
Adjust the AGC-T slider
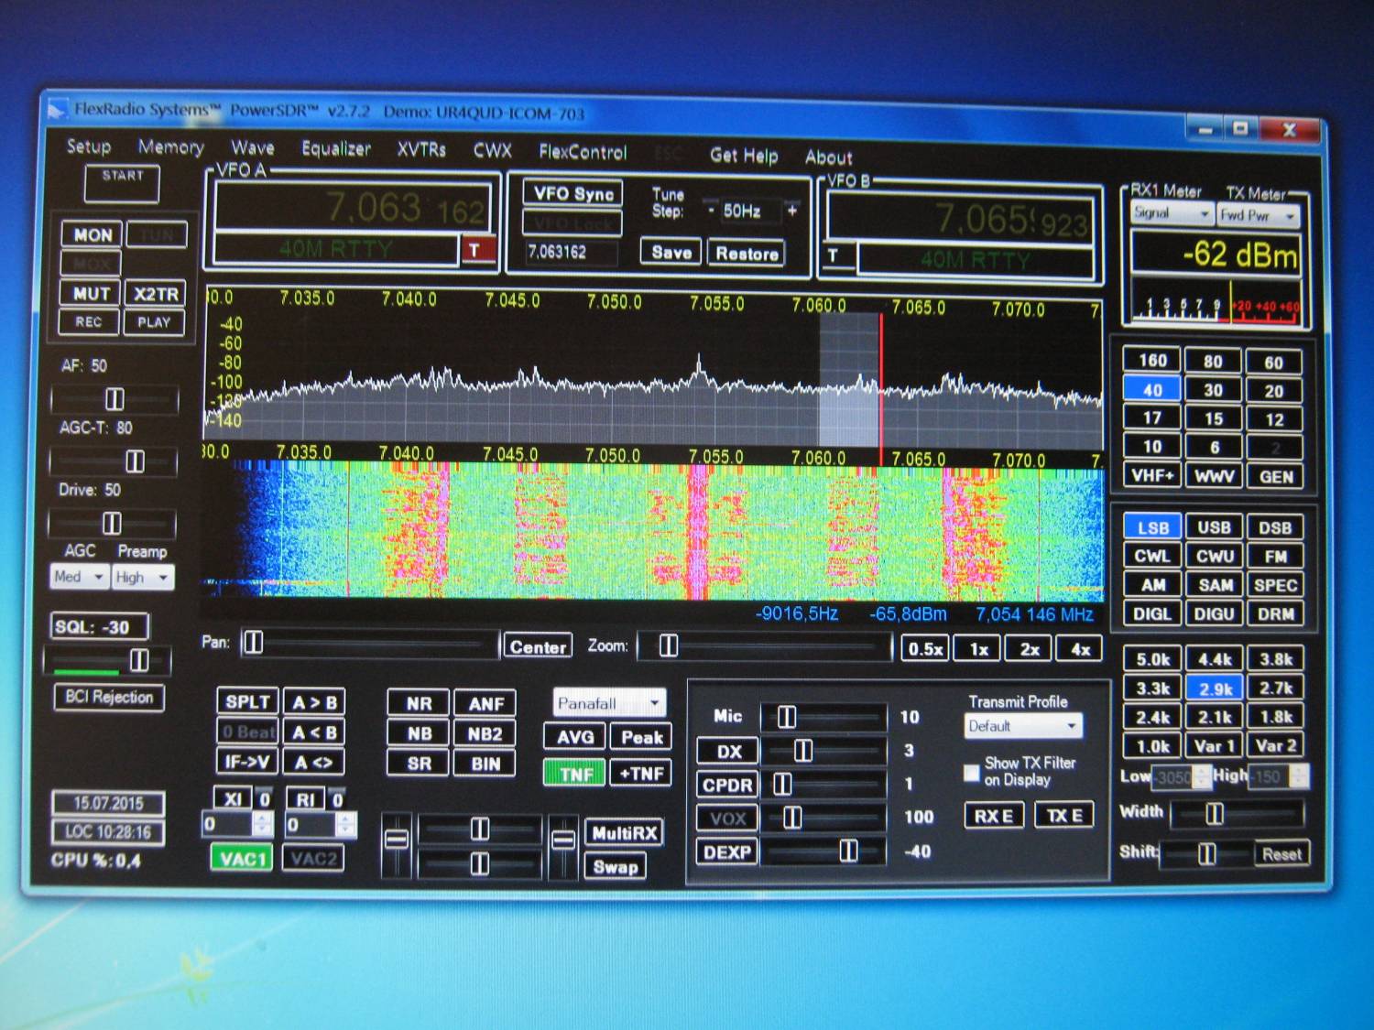[114, 461]
